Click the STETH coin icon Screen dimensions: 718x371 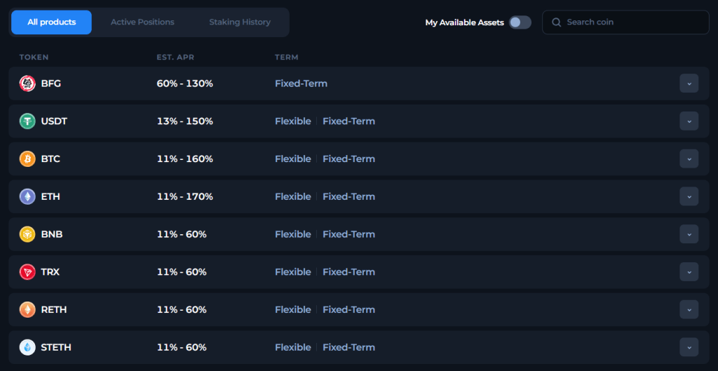pos(27,348)
